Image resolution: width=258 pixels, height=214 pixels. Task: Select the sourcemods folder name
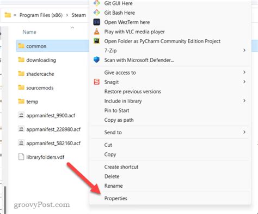(x=40, y=88)
